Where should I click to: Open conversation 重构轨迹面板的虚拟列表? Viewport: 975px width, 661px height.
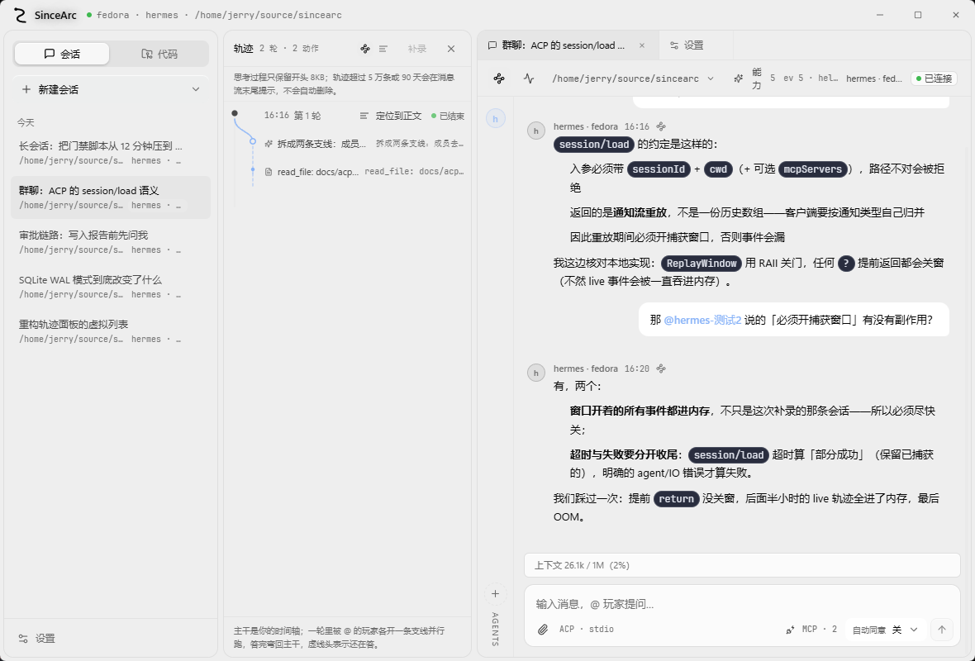tap(111, 331)
